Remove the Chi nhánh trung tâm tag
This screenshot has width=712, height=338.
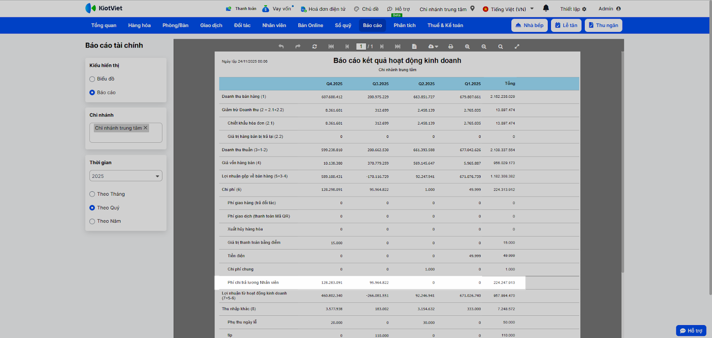pyautogui.click(x=146, y=128)
